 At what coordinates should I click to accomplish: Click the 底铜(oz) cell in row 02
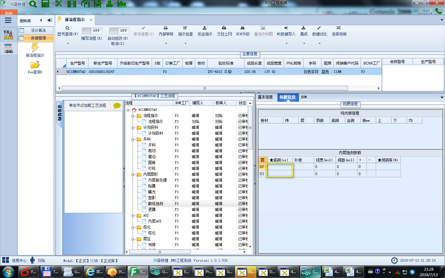[x=280, y=167]
